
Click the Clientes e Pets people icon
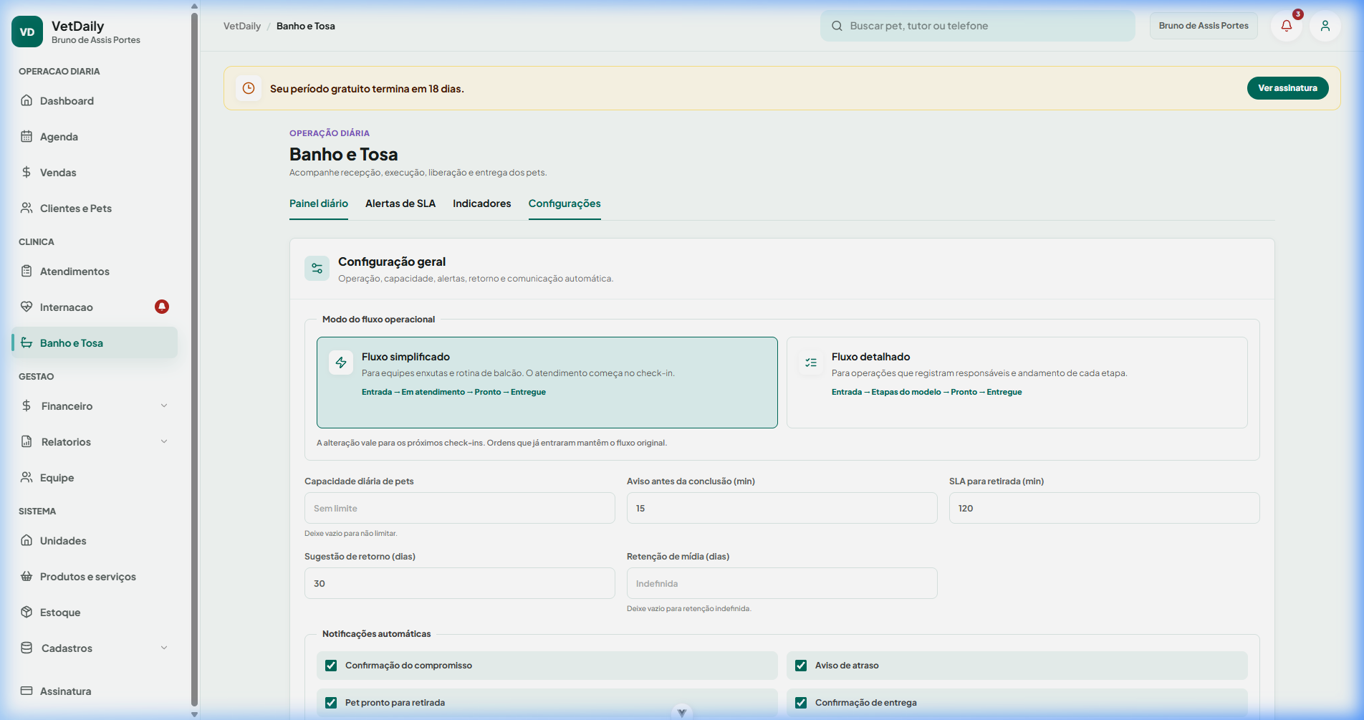click(27, 208)
